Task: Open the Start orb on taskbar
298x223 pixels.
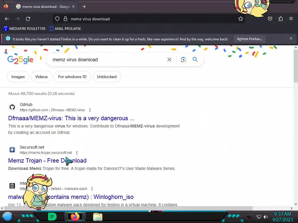Action: [8, 217]
